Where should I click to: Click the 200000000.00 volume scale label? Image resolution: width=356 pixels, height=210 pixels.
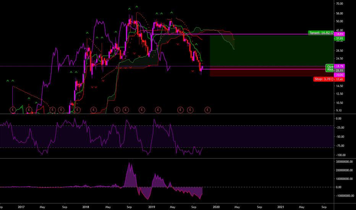(345, 170)
